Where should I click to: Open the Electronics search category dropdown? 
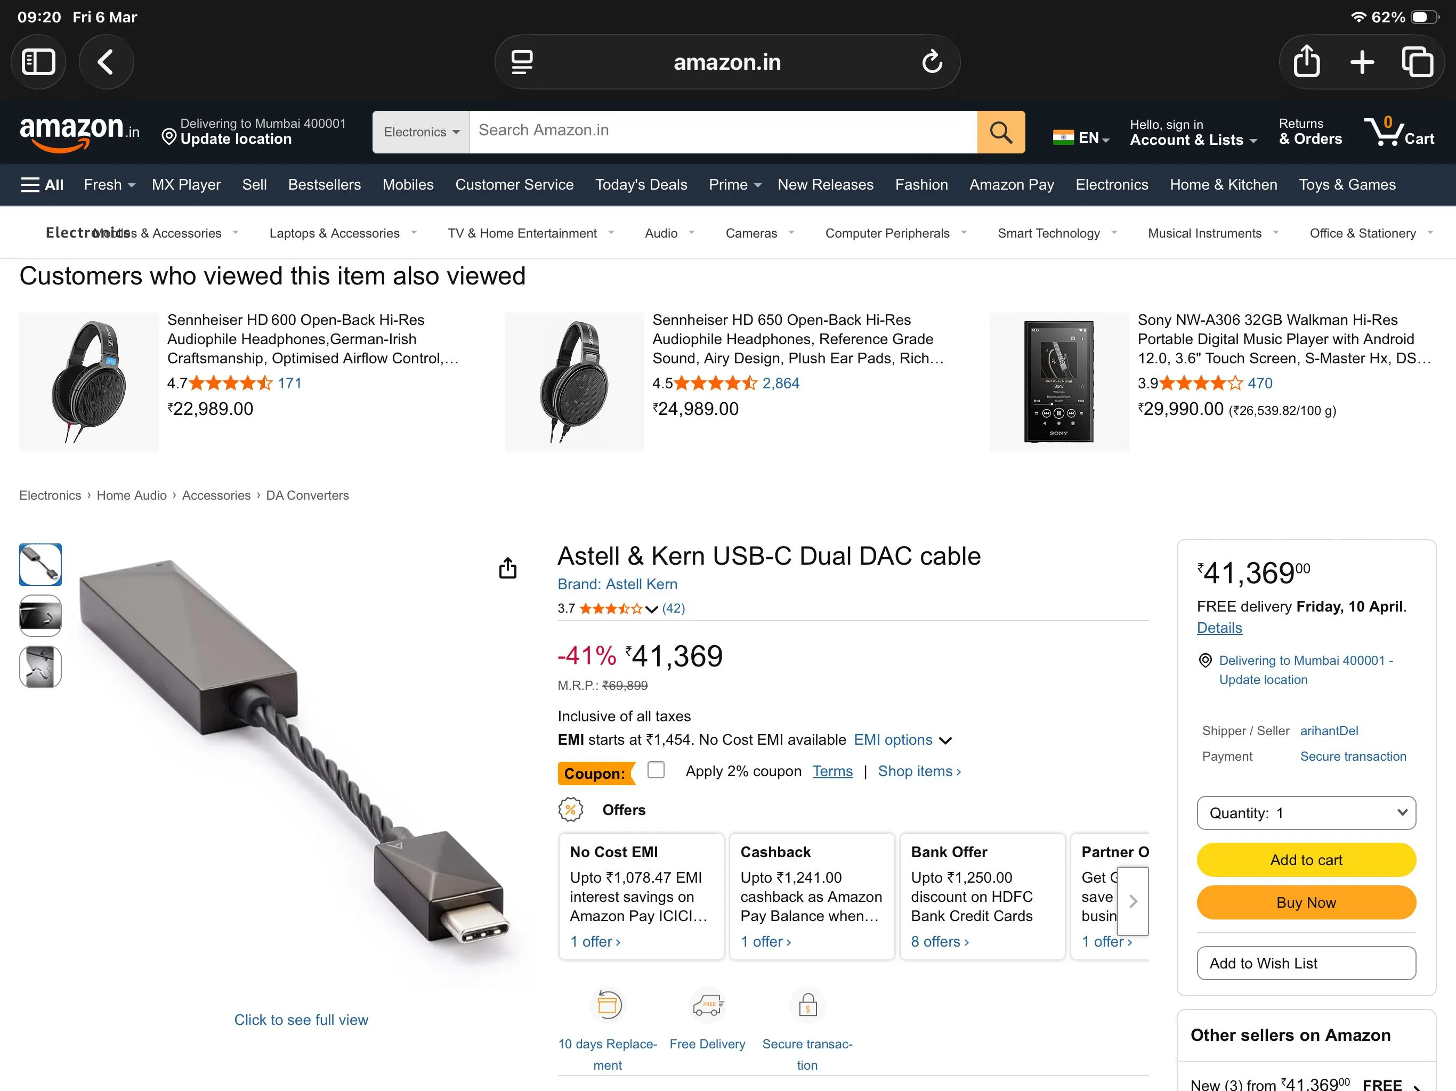coord(421,132)
